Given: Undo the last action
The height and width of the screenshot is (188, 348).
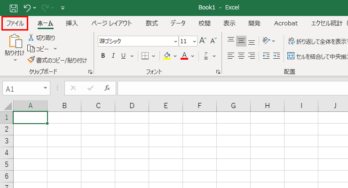Looking at the screenshot, I should 27,8.
